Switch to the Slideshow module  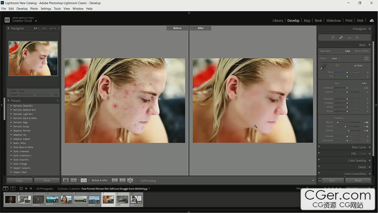click(x=334, y=21)
